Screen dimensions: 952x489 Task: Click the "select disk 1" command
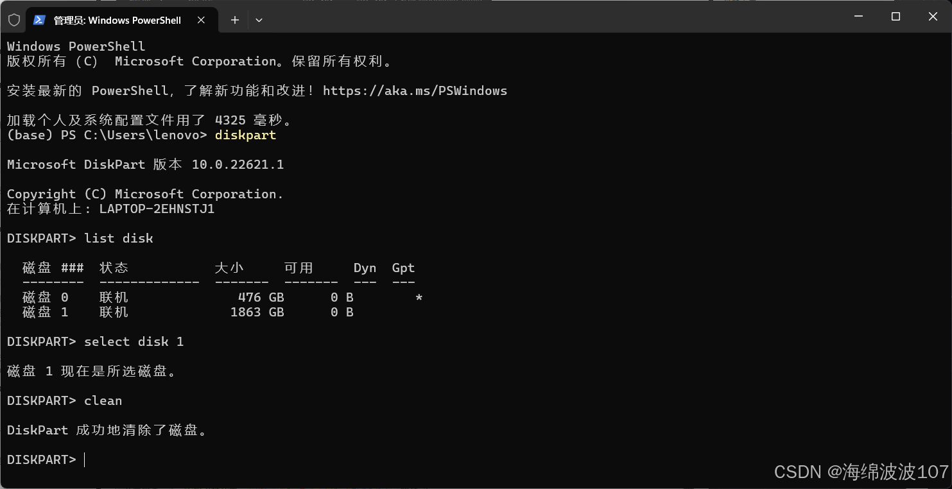point(134,341)
